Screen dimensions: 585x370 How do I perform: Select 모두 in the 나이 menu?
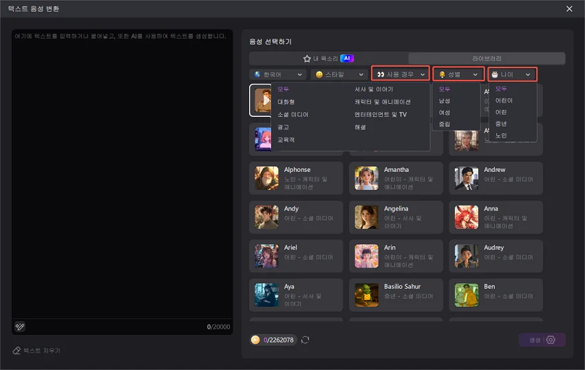click(x=501, y=89)
